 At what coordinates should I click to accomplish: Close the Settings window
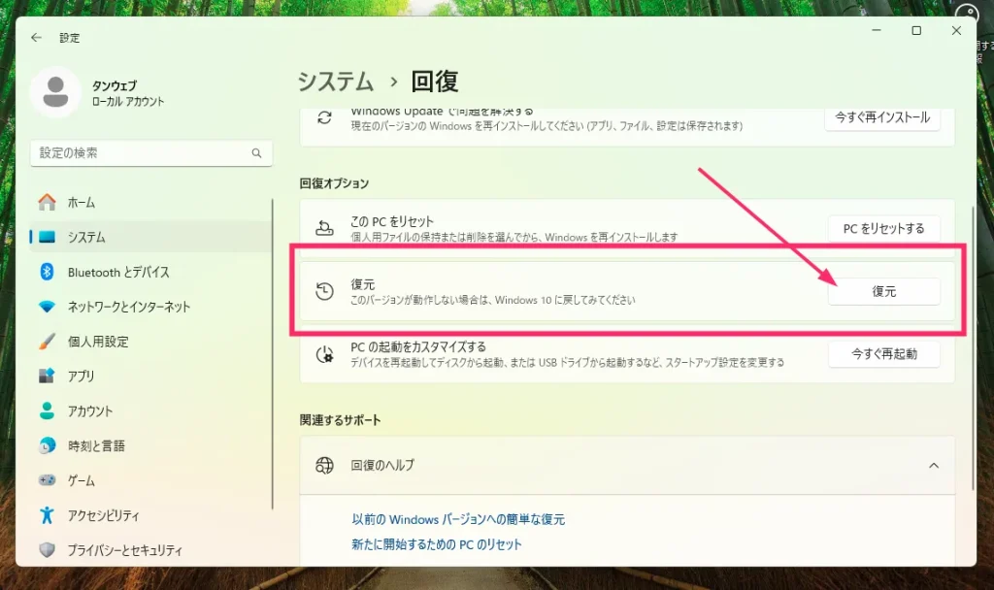click(x=956, y=30)
